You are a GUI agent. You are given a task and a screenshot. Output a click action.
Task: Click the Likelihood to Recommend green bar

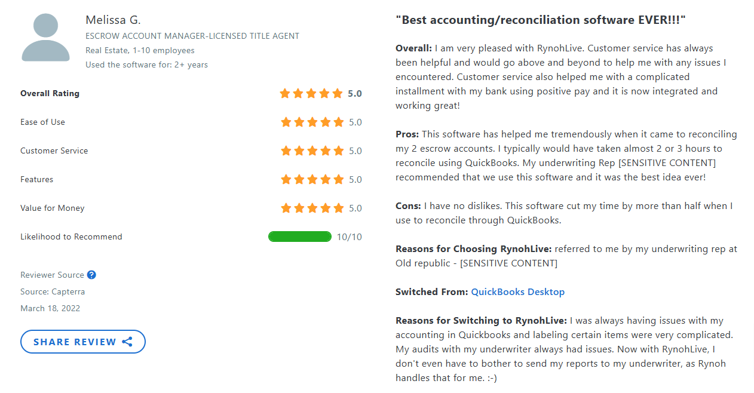click(x=300, y=237)
